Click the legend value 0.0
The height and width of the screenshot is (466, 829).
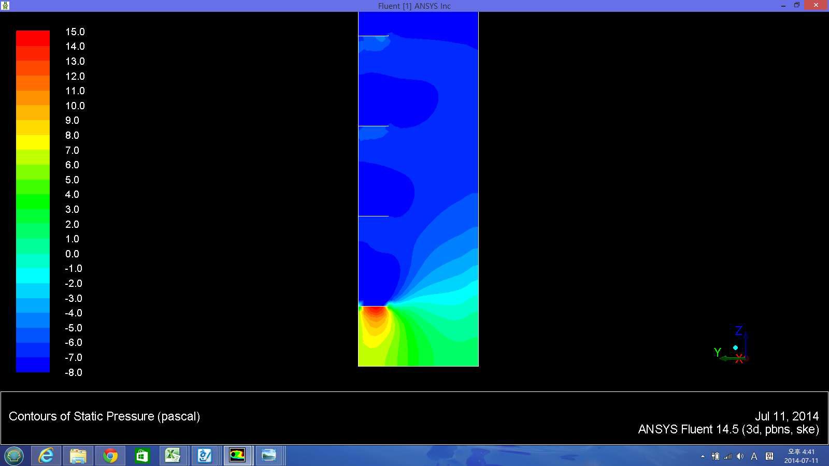(73, 254)
